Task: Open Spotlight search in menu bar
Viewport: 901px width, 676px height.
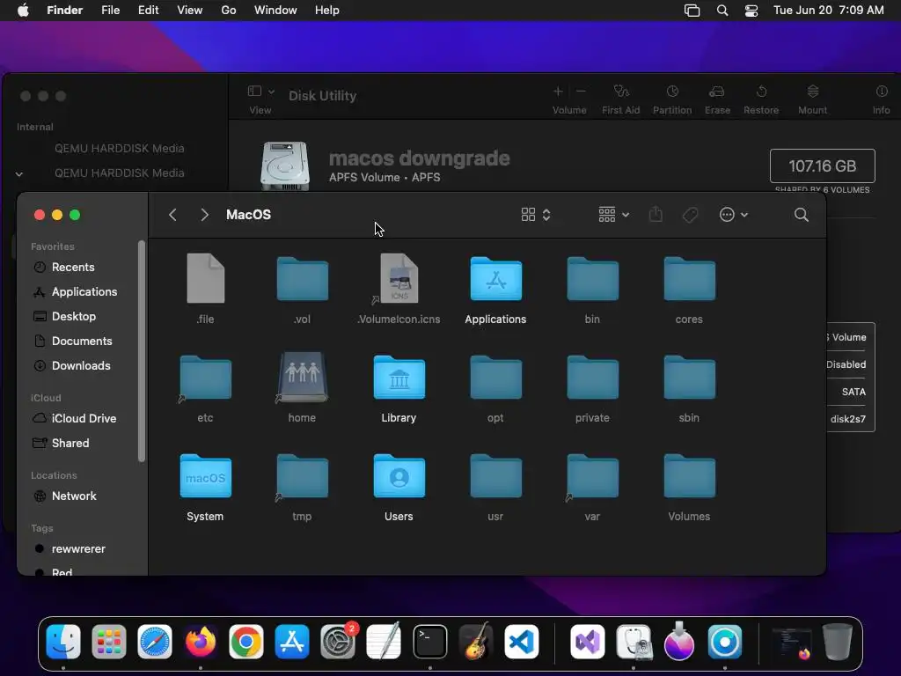Action: (x=722, y=11)
